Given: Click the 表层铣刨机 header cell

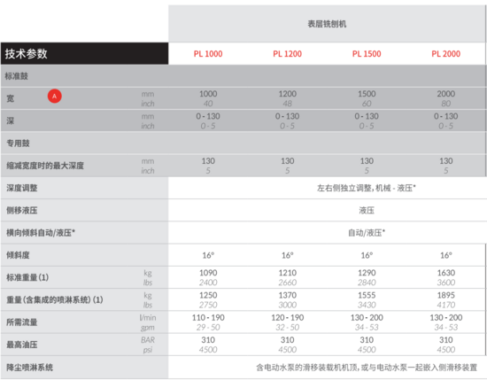Looking at the screenshot, I should pyautogui.click(x=327, y=24).
